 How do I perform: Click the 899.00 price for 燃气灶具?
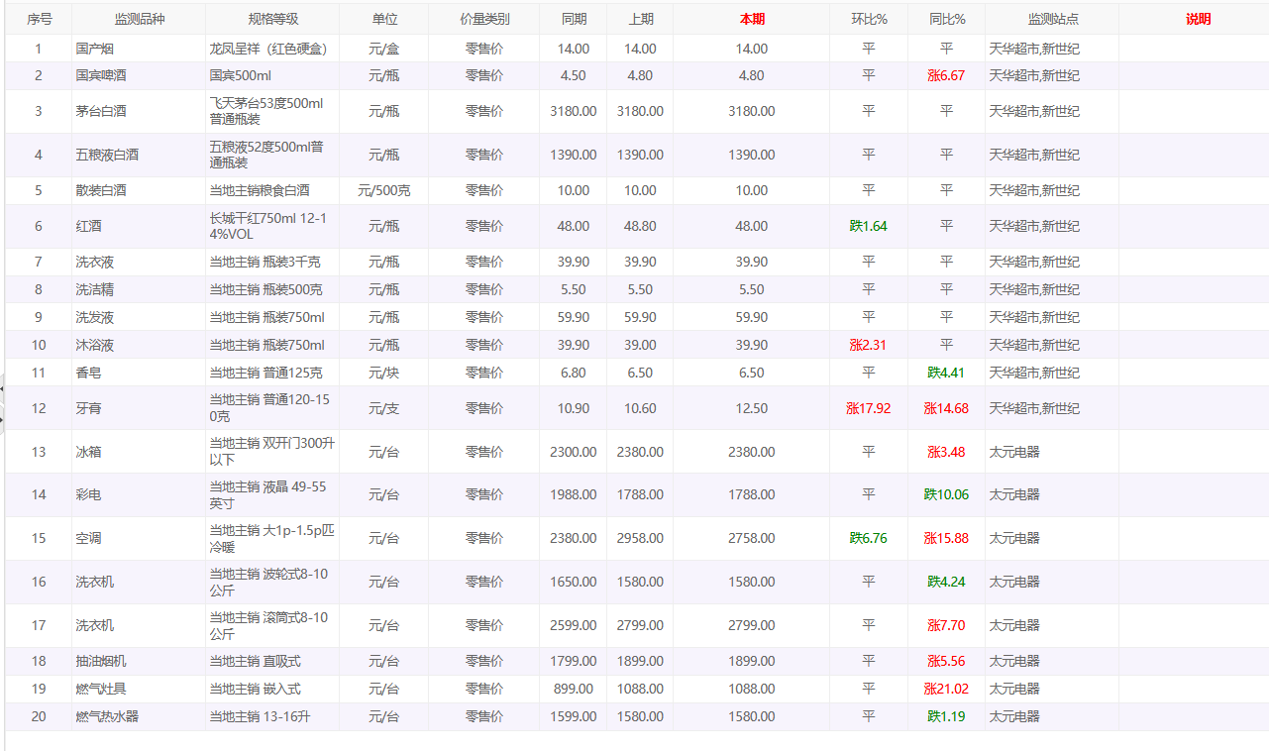pyautogui.click(x=574, y=689)
